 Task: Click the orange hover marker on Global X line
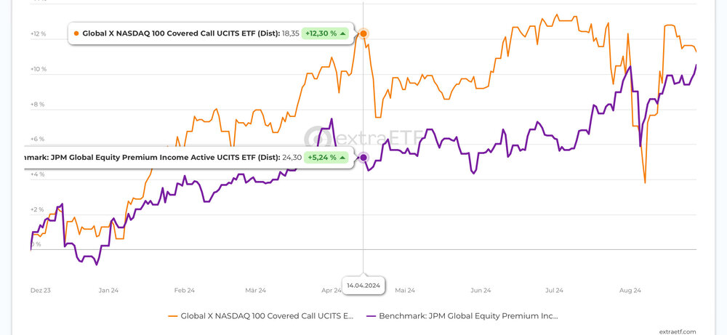coord(363,33)
